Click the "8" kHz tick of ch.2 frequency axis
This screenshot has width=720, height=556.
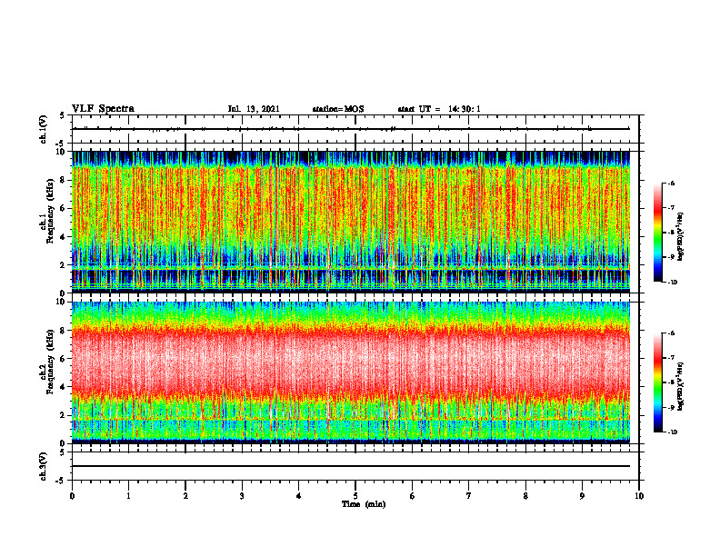pyautogui.click(x=64, y=331)
